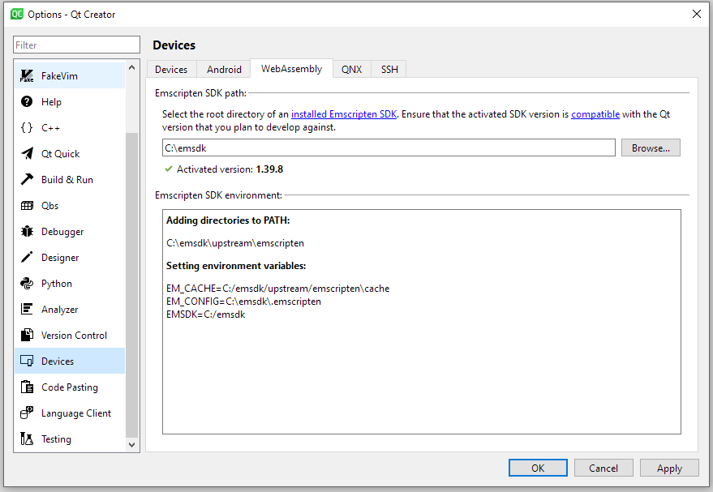713x492 pixels.
Task: Open the Python settings category
Action: pos(55,283)
